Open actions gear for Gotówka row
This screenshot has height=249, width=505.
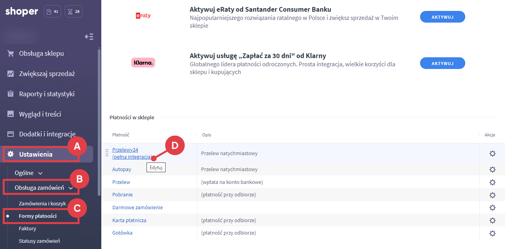click(492, 233)
